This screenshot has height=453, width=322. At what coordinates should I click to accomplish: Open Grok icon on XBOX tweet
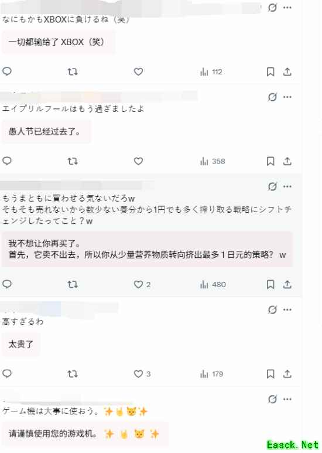(272, 8)
